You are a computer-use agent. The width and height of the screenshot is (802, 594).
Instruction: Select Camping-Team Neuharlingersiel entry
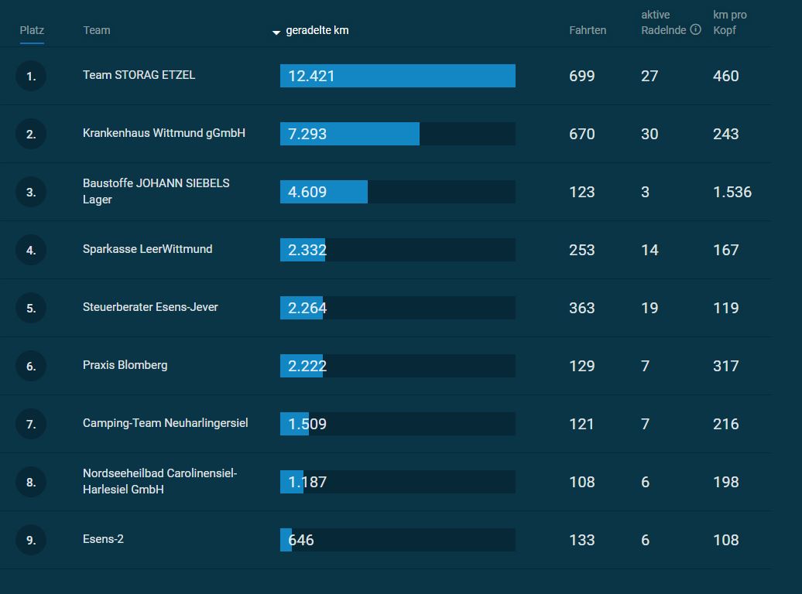tap(165, 423)
